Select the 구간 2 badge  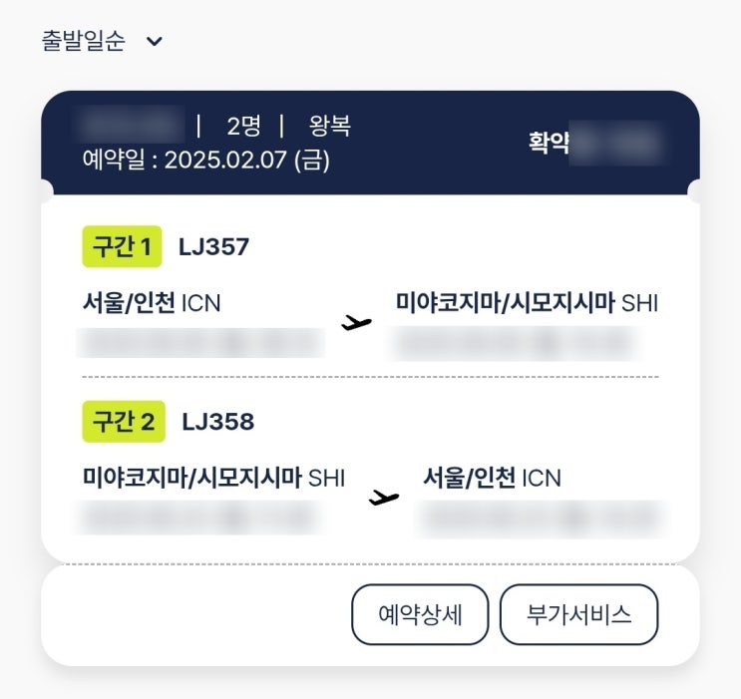[124, 422]
